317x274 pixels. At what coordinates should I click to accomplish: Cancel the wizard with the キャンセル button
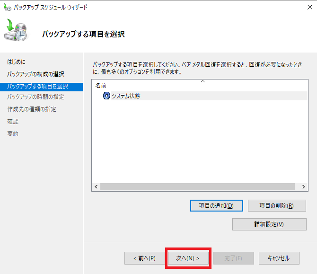tap(279, 258)
